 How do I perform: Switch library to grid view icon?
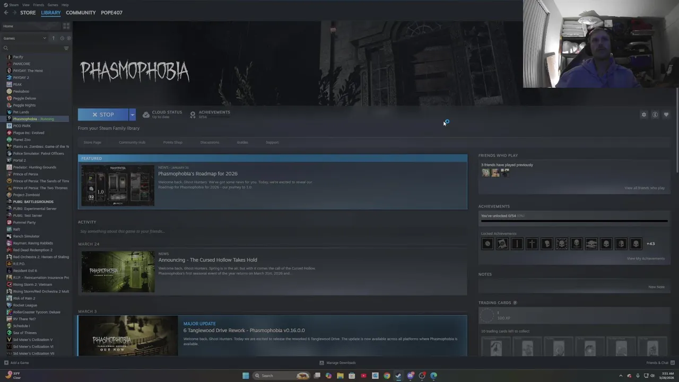coord(66,26)
